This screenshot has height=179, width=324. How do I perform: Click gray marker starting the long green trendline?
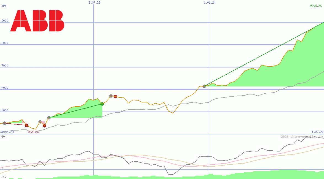tap(204, 86)
